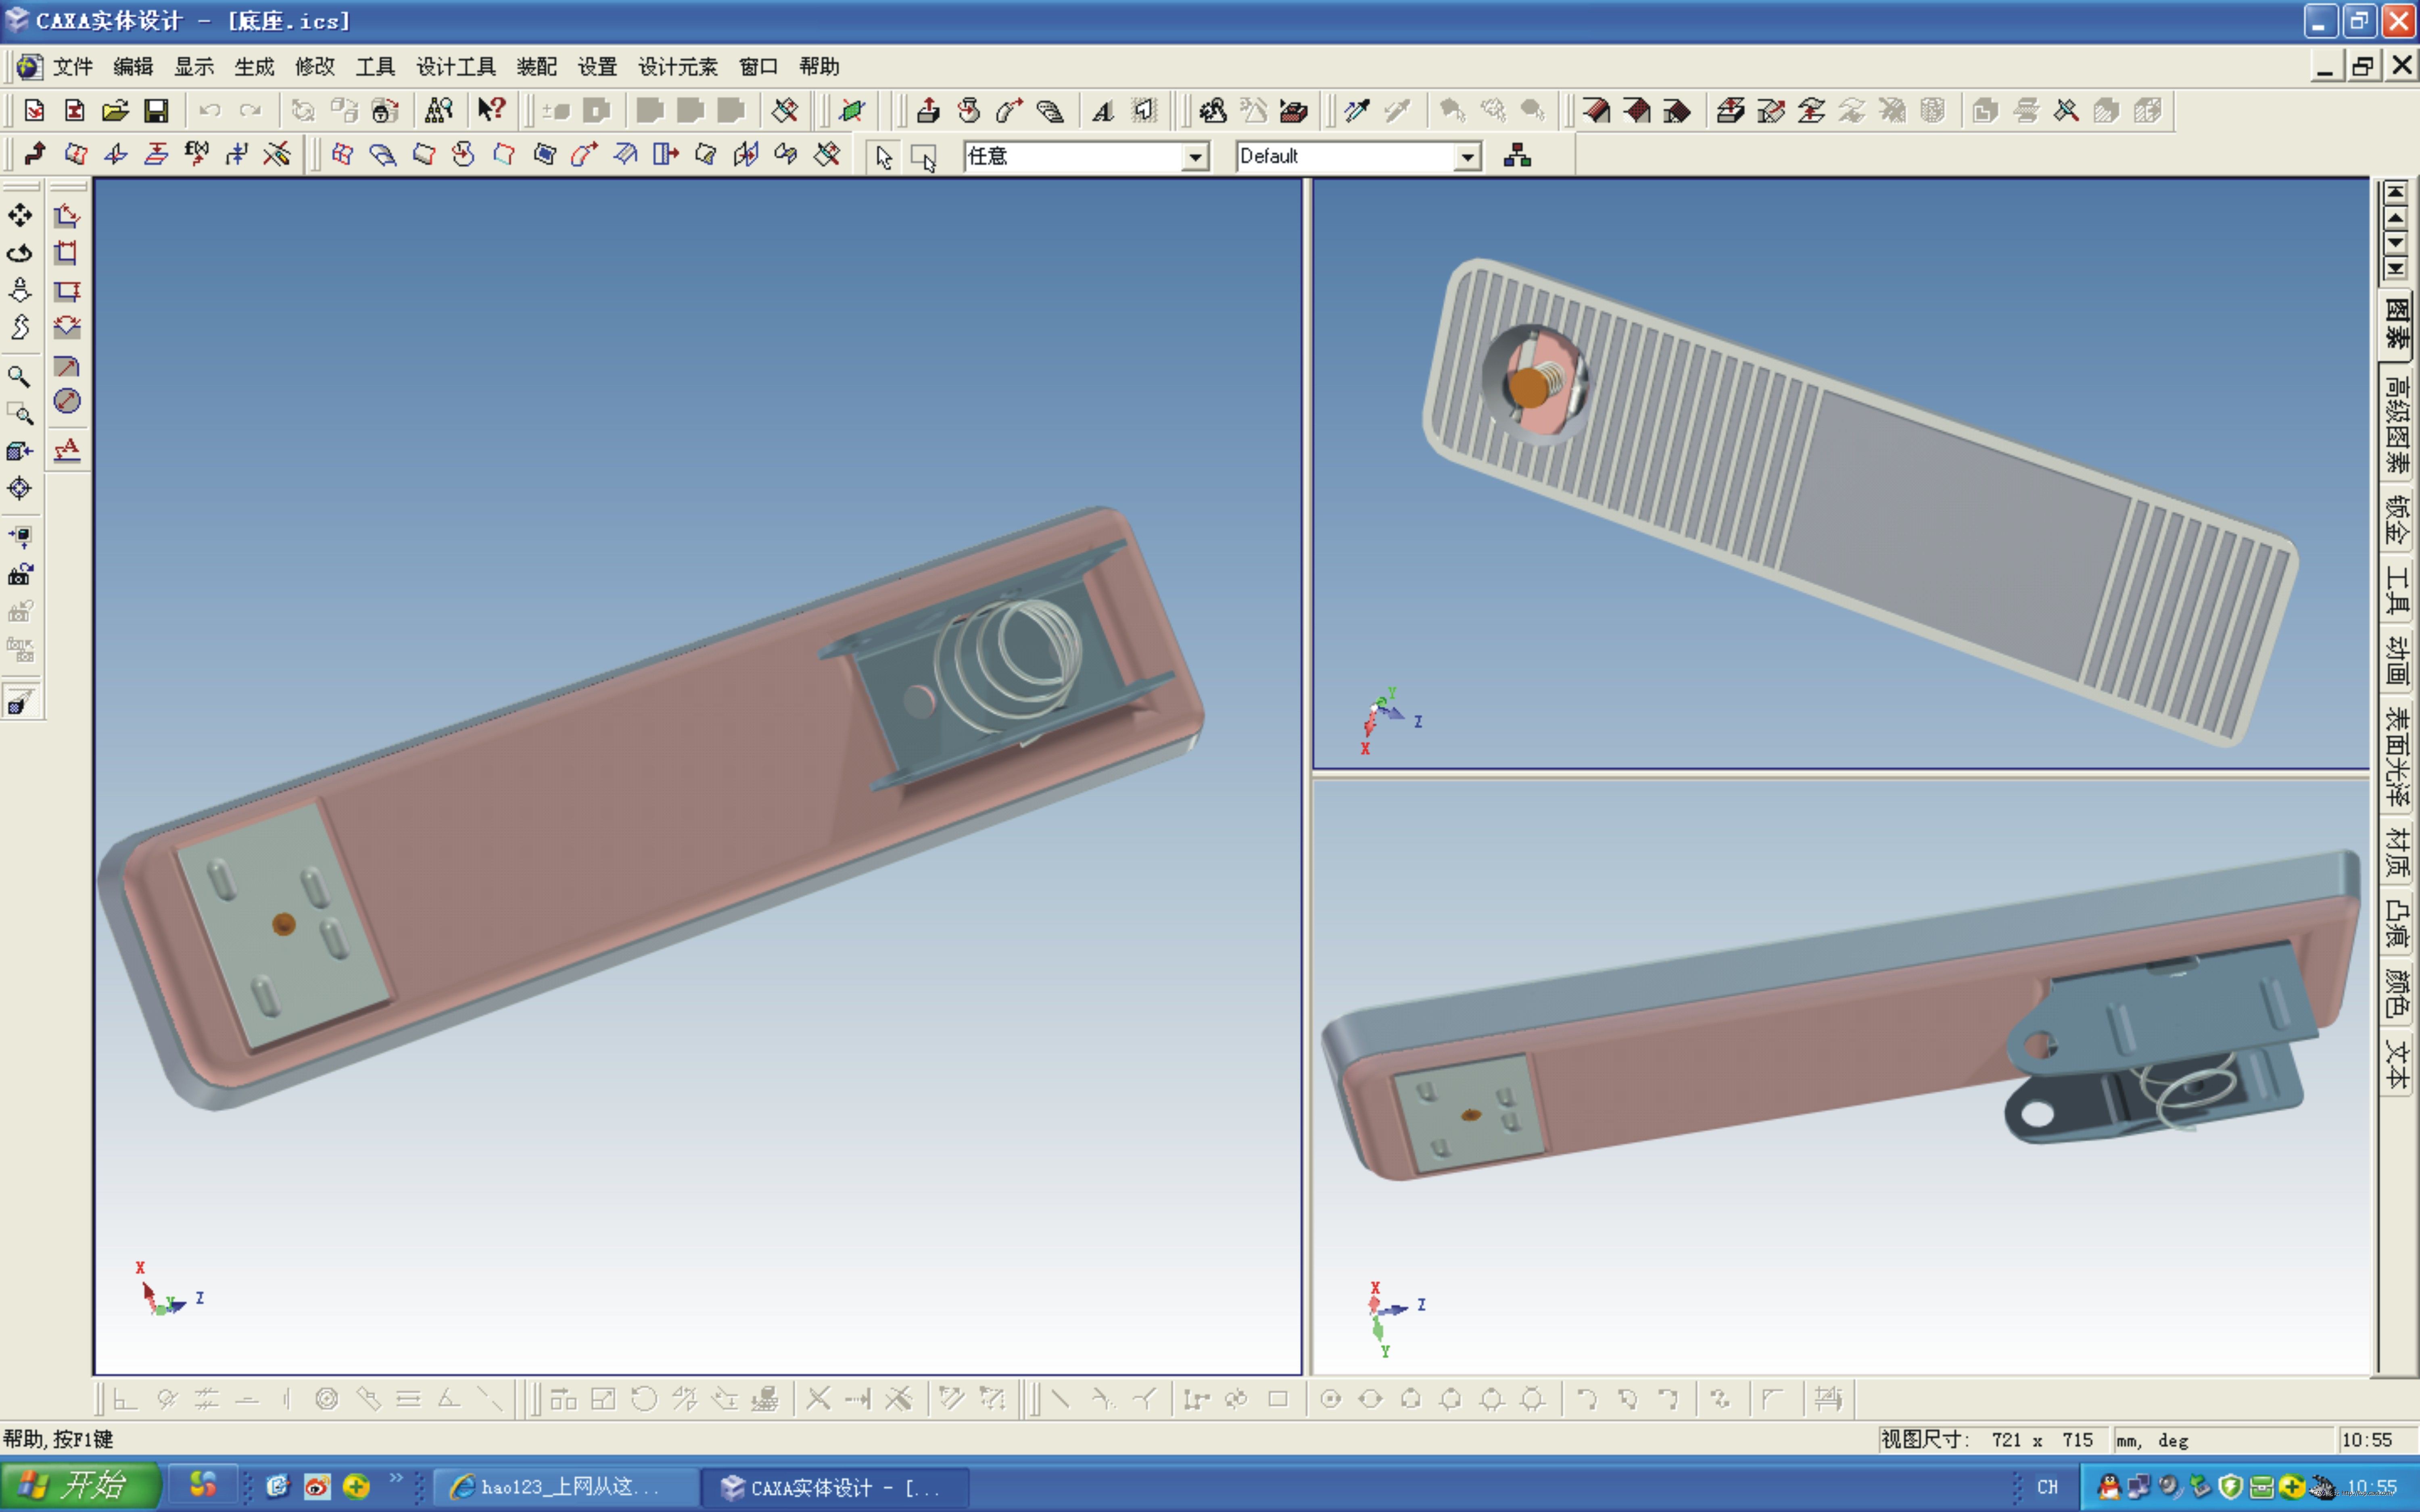
Task: Switch to the 颜色 catalog tab
Action: (2396, 992)
